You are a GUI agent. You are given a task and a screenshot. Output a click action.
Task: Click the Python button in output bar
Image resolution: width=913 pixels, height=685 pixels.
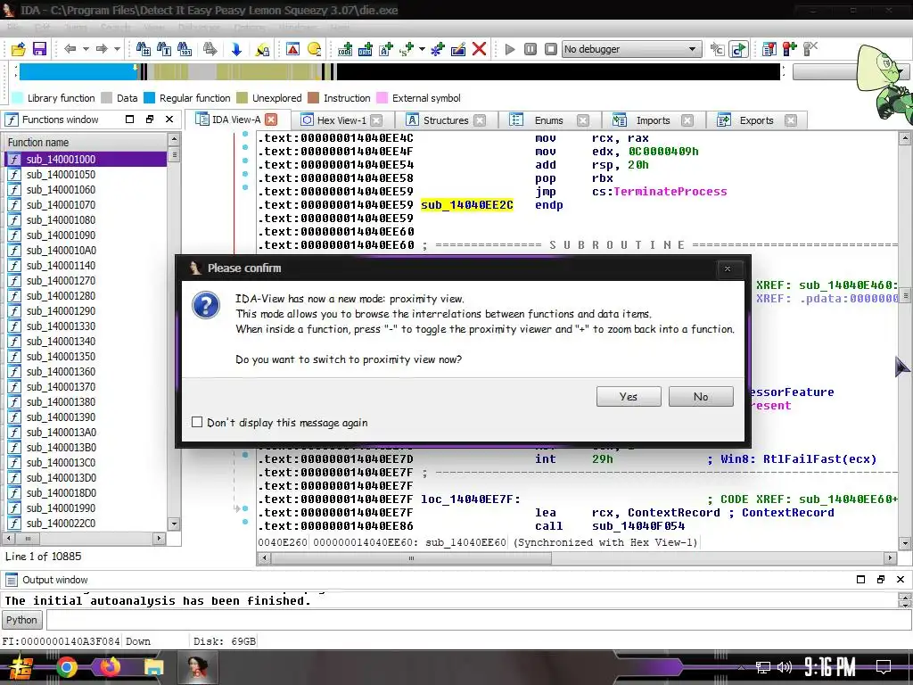click(21, 620)
